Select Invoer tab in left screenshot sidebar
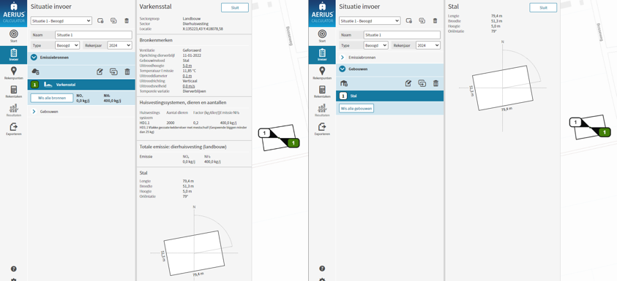 13,55
